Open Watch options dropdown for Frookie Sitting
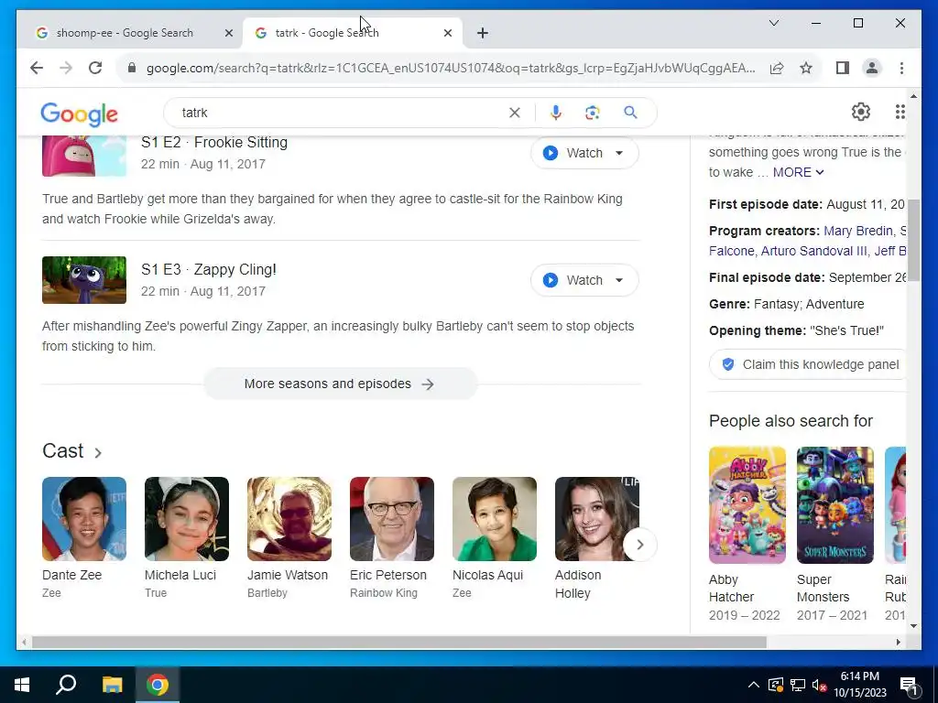The width and height of the screenshot is (938, 703). point(620,153)
